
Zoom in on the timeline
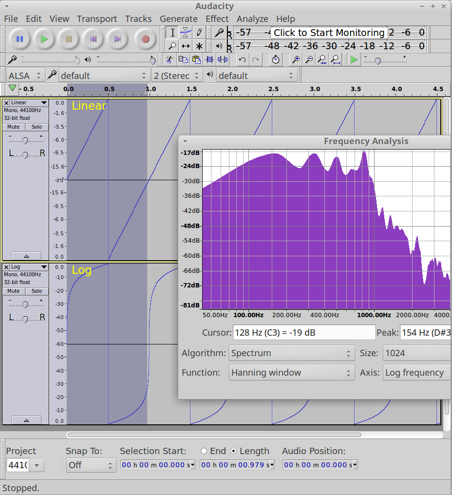pos(296,59)
